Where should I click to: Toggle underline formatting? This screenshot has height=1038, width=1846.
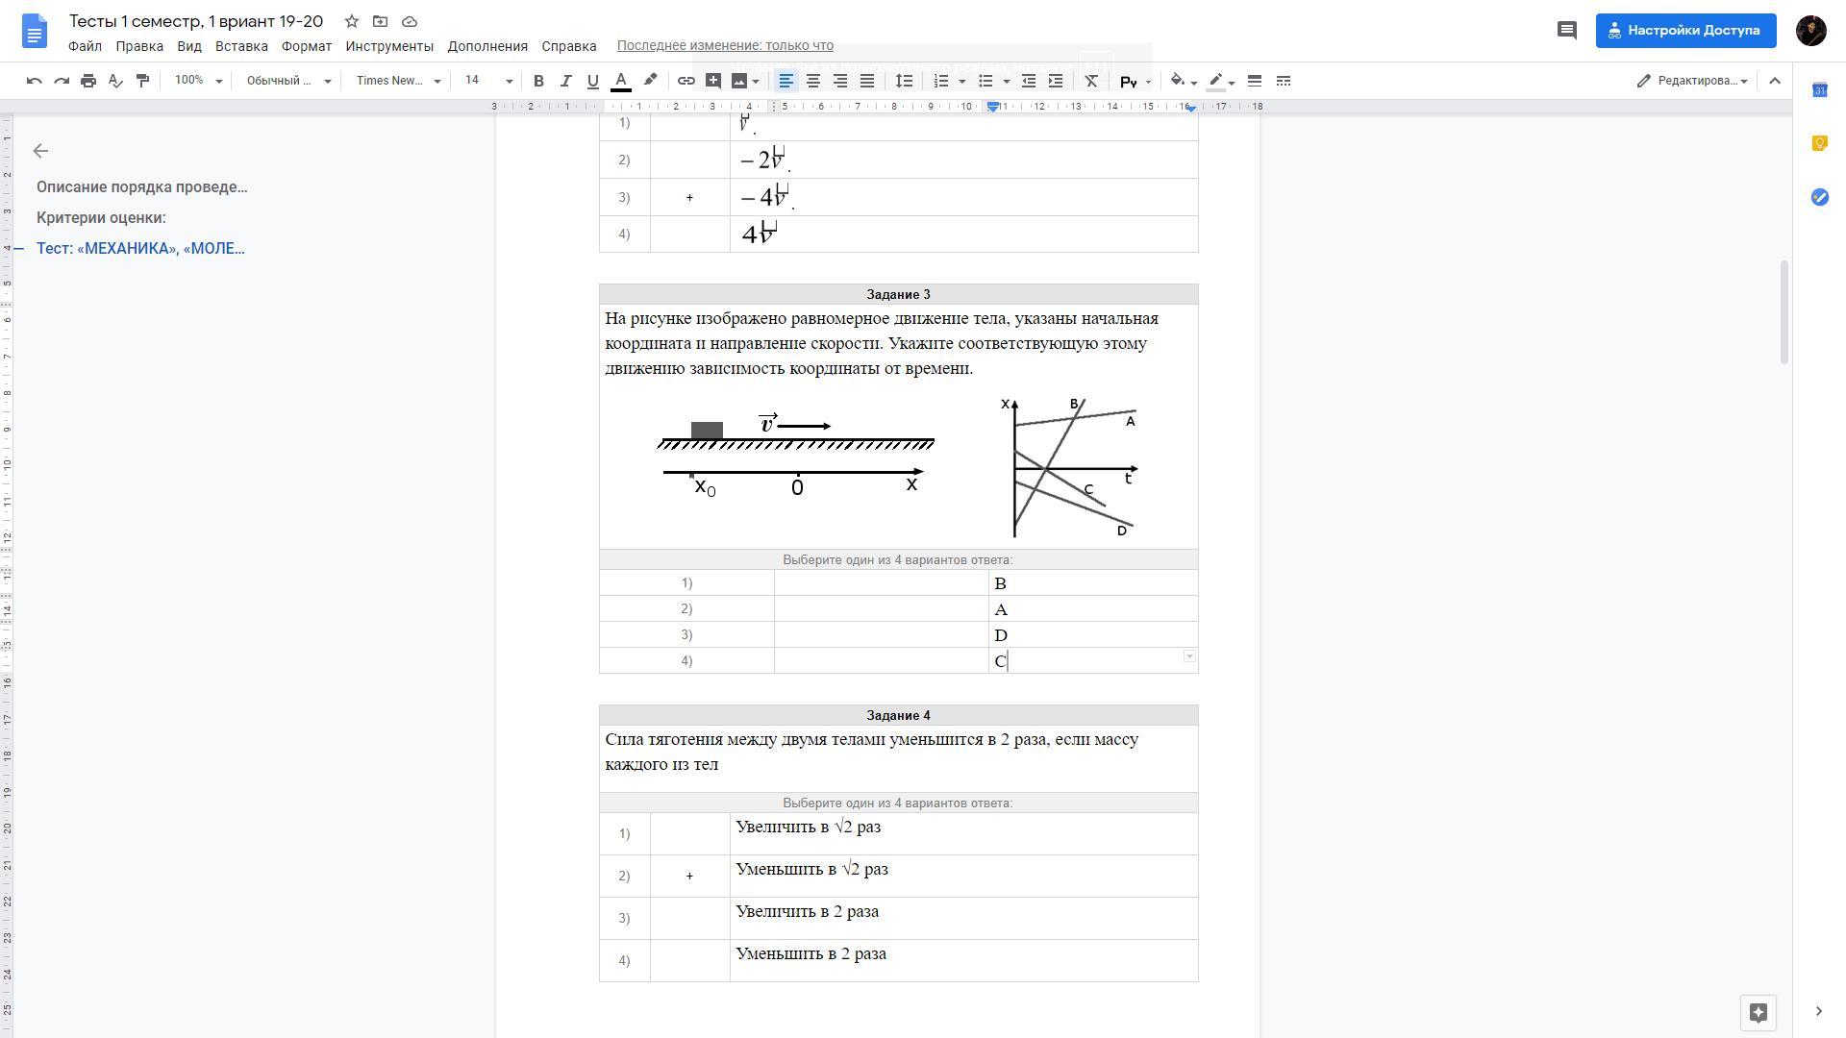coord(592,81)
